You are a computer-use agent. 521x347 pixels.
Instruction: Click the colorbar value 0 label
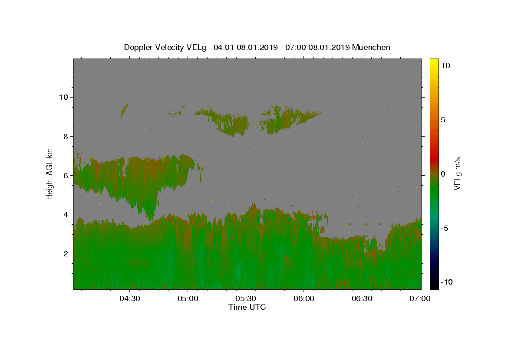point(443,174)
